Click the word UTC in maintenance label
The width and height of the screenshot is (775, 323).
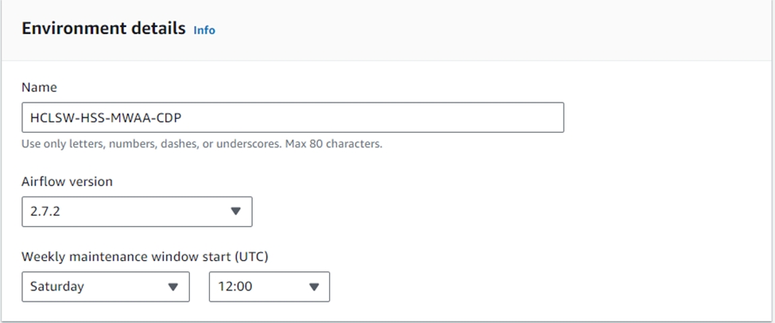tap(250, 256)
